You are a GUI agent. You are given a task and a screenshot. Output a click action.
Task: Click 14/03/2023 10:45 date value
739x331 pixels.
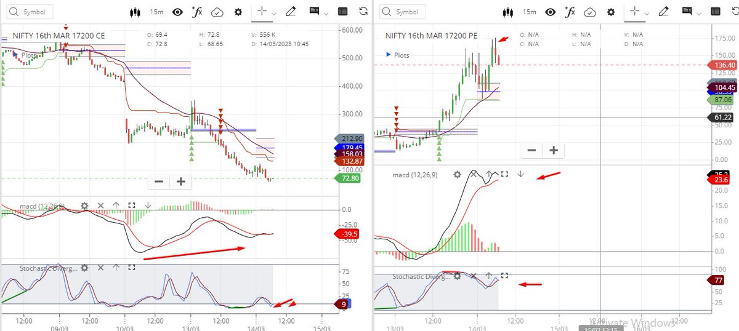click(284, 44)
